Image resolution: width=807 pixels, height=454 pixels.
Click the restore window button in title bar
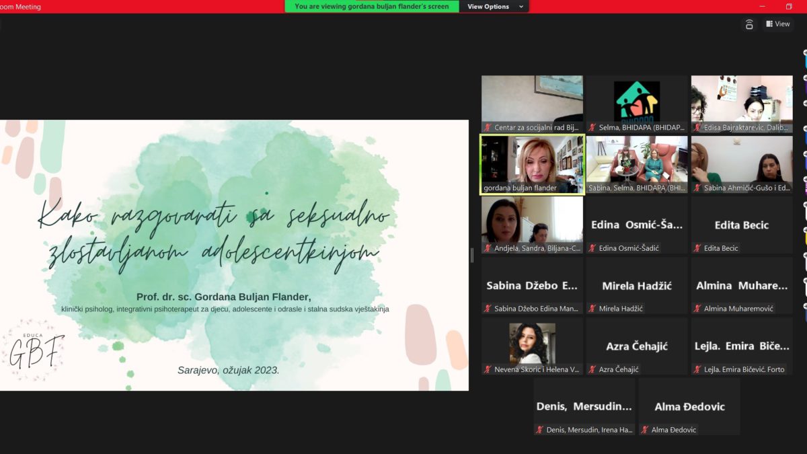pyautogui.click(x=789, y=7)
